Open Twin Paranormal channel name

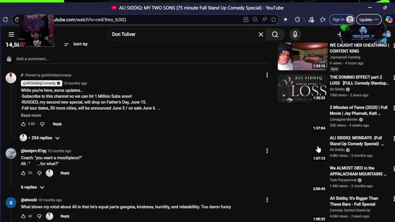coord(343,180)
